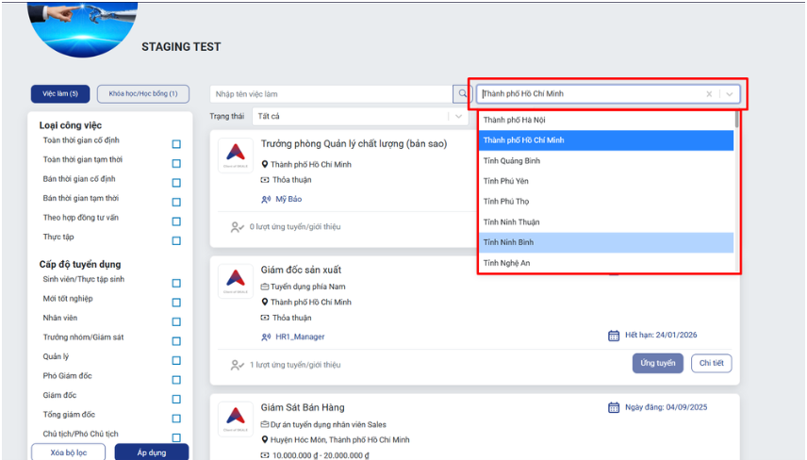The height and width of the screenshot is (460, 807).
Task: Click the calendar icon beside Ngày đăng
Action: click(x=614, y=407)
